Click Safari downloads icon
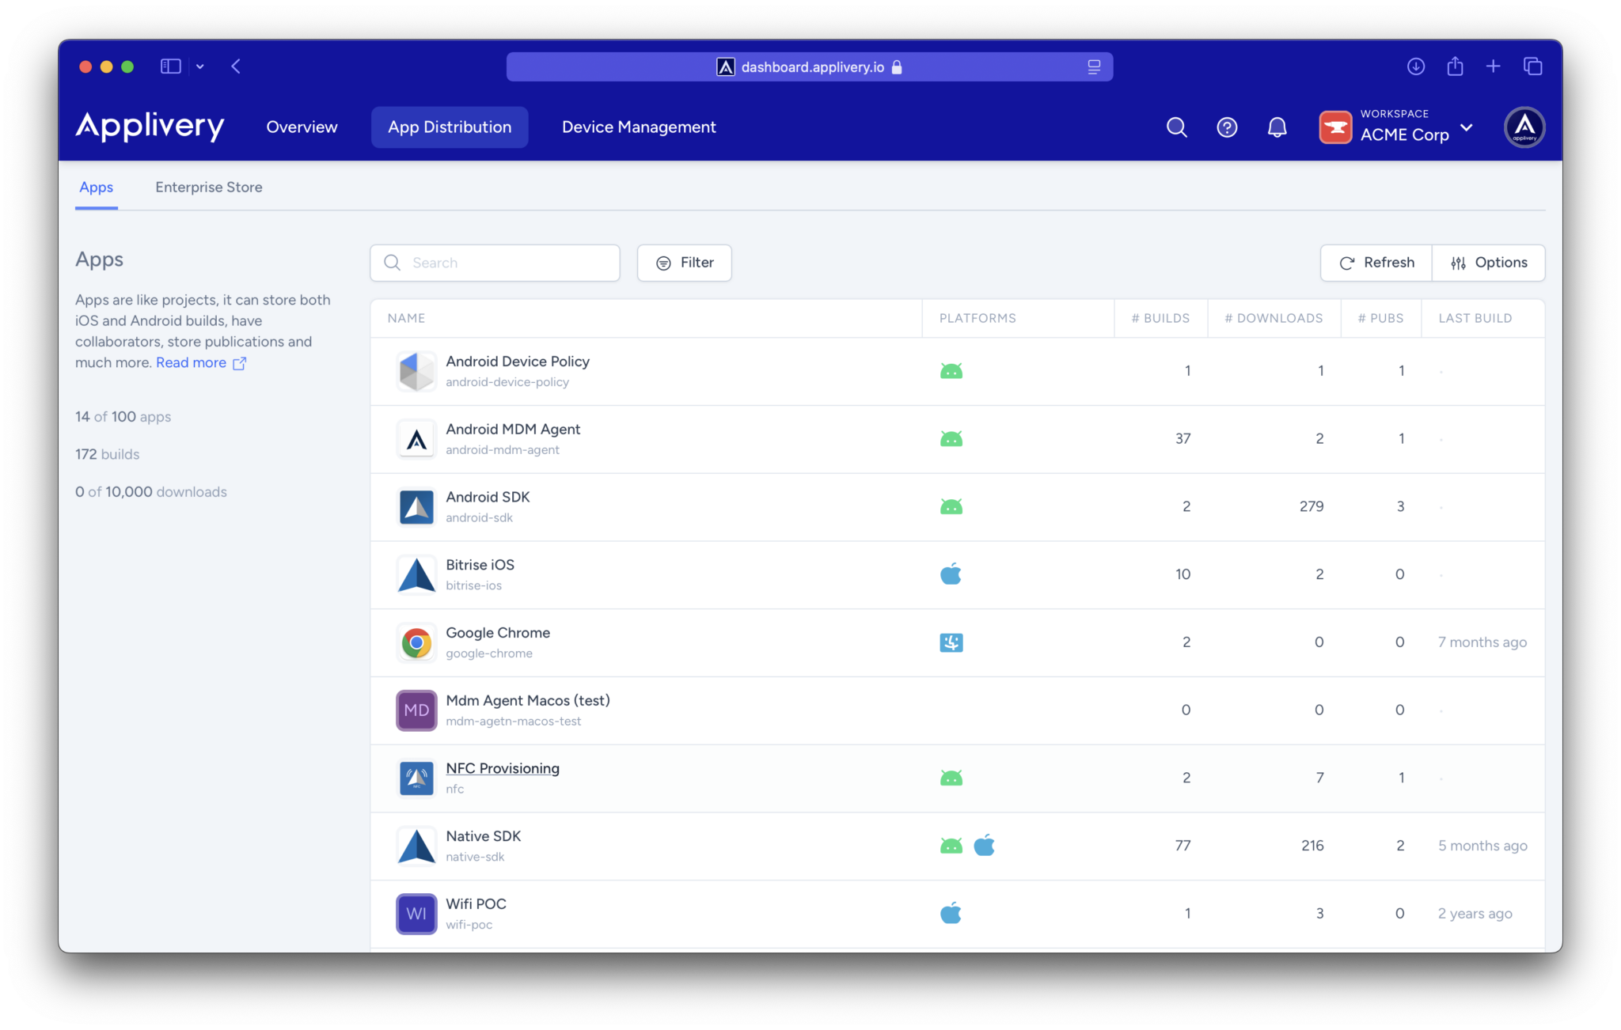 1416,66
